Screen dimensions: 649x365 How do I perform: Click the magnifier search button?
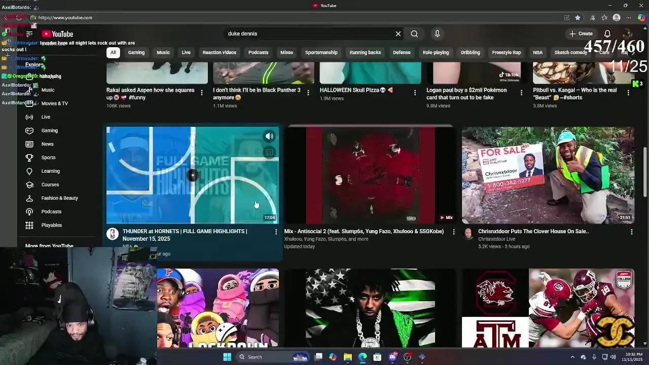click(x=414, y=33)
